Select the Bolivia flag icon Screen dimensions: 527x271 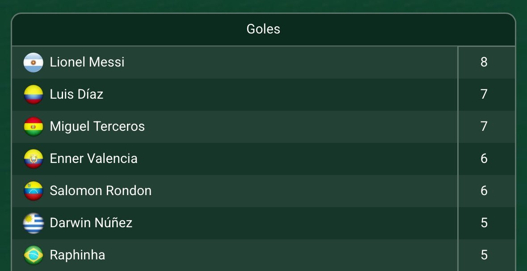click(33, 127)
